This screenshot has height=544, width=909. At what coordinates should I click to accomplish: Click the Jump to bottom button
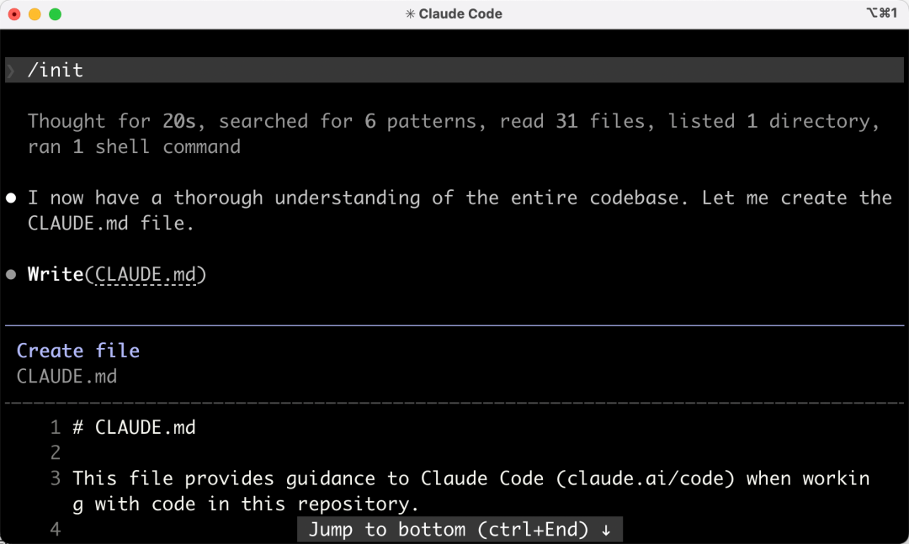point(460,530)
